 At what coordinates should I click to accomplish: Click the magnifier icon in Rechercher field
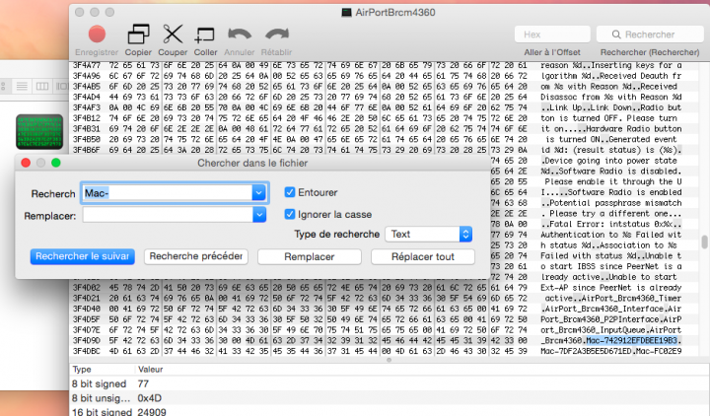click(616, 35)
